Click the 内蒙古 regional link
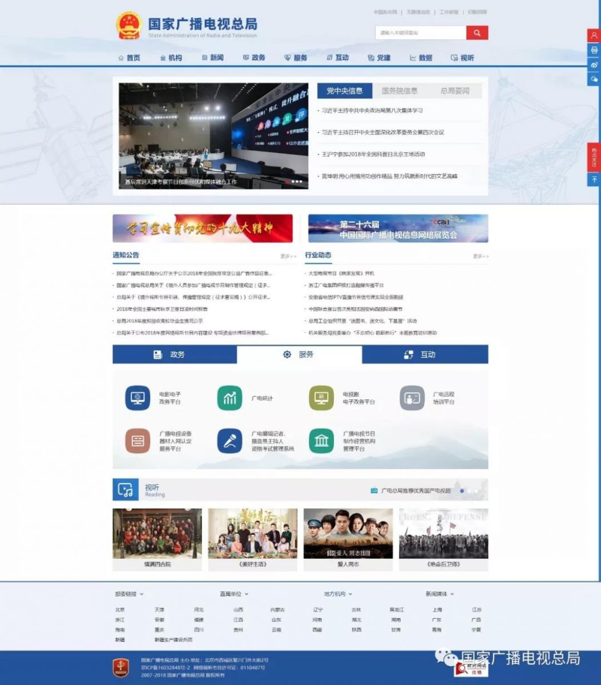Viewport: 601px width, 685px height. coord(277,610)
